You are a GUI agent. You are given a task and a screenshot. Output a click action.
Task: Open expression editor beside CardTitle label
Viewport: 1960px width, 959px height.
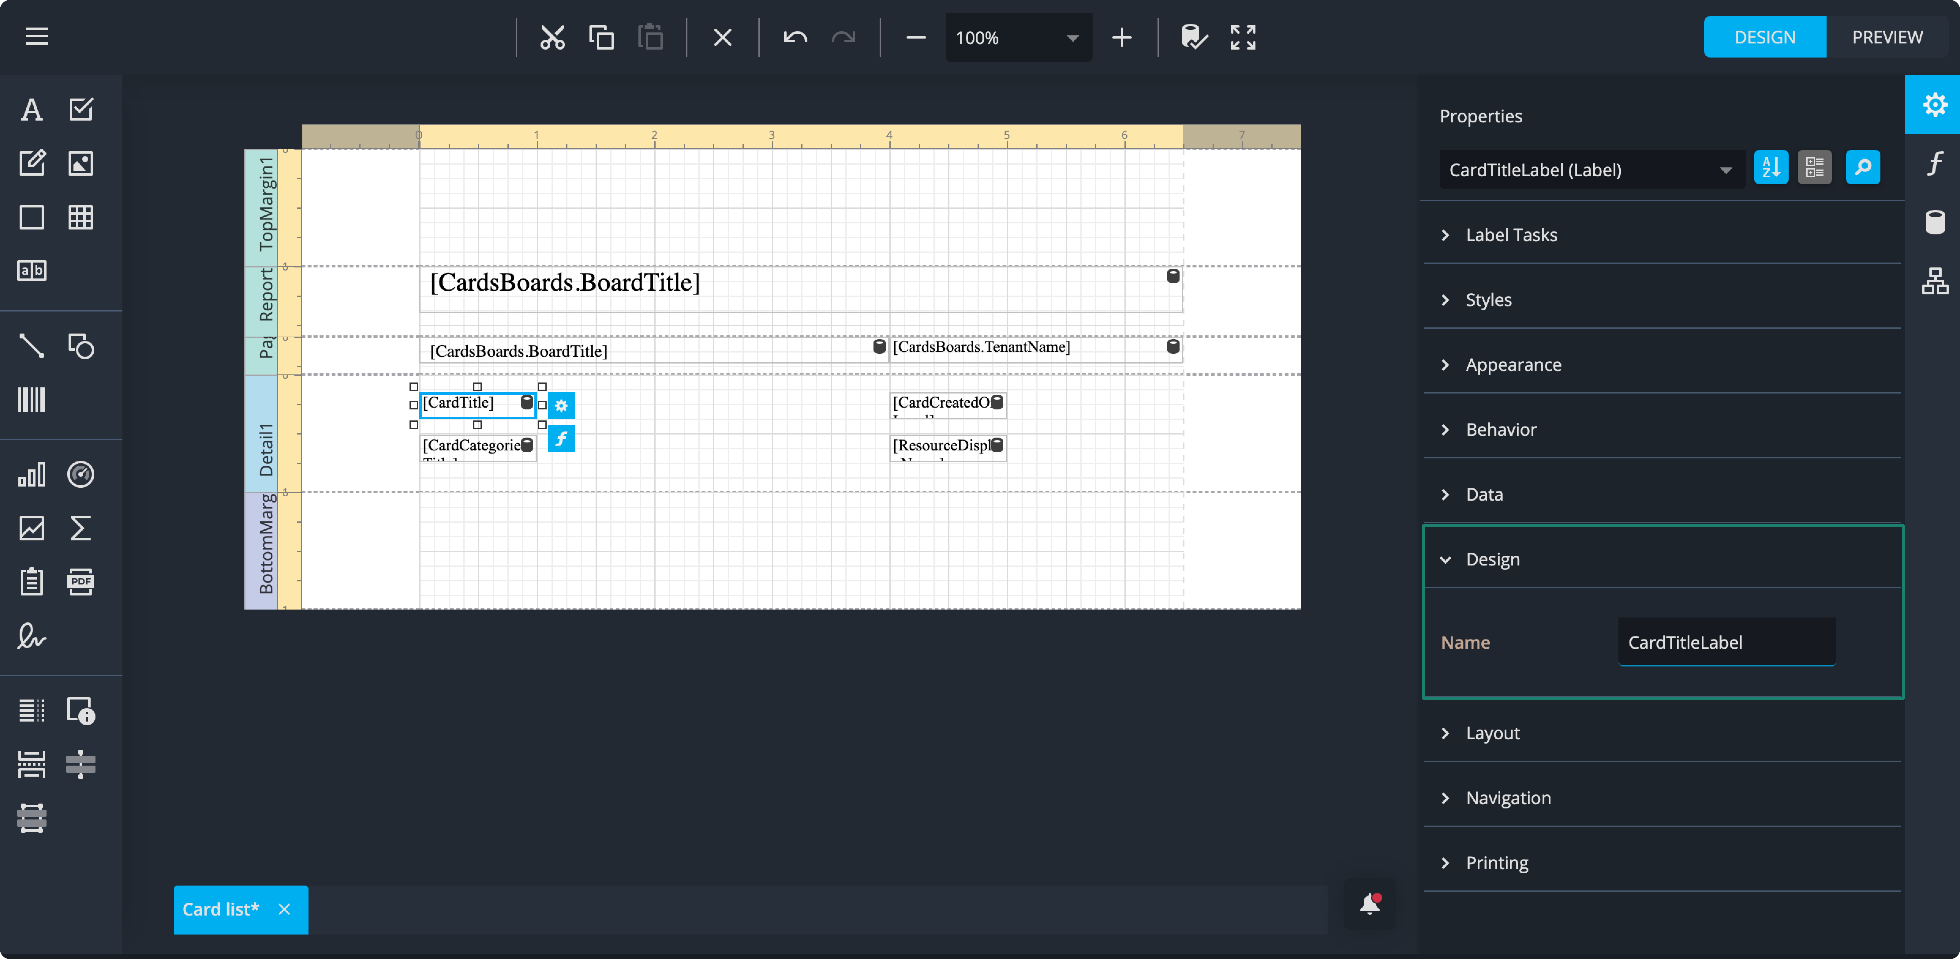pyautogui.click(x=562, y=439)
